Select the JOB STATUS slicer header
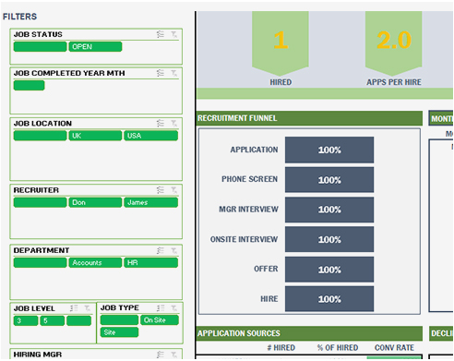The width and height of the screenshot is (454, 361). tap(38, 34)
